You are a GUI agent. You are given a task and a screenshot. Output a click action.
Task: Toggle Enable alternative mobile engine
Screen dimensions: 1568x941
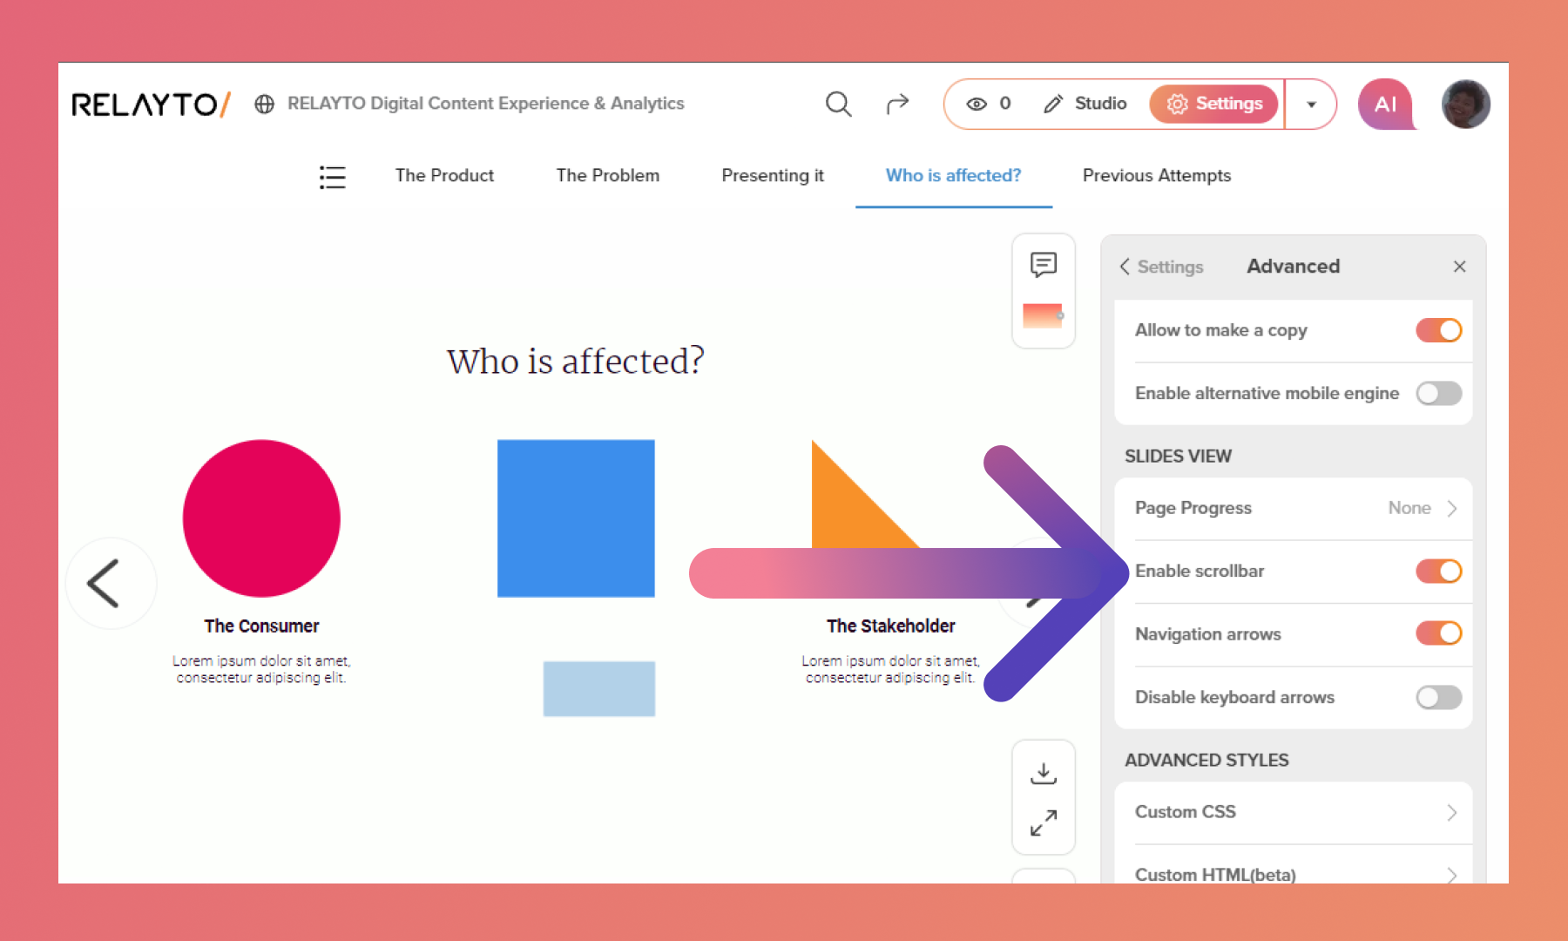1438,394
